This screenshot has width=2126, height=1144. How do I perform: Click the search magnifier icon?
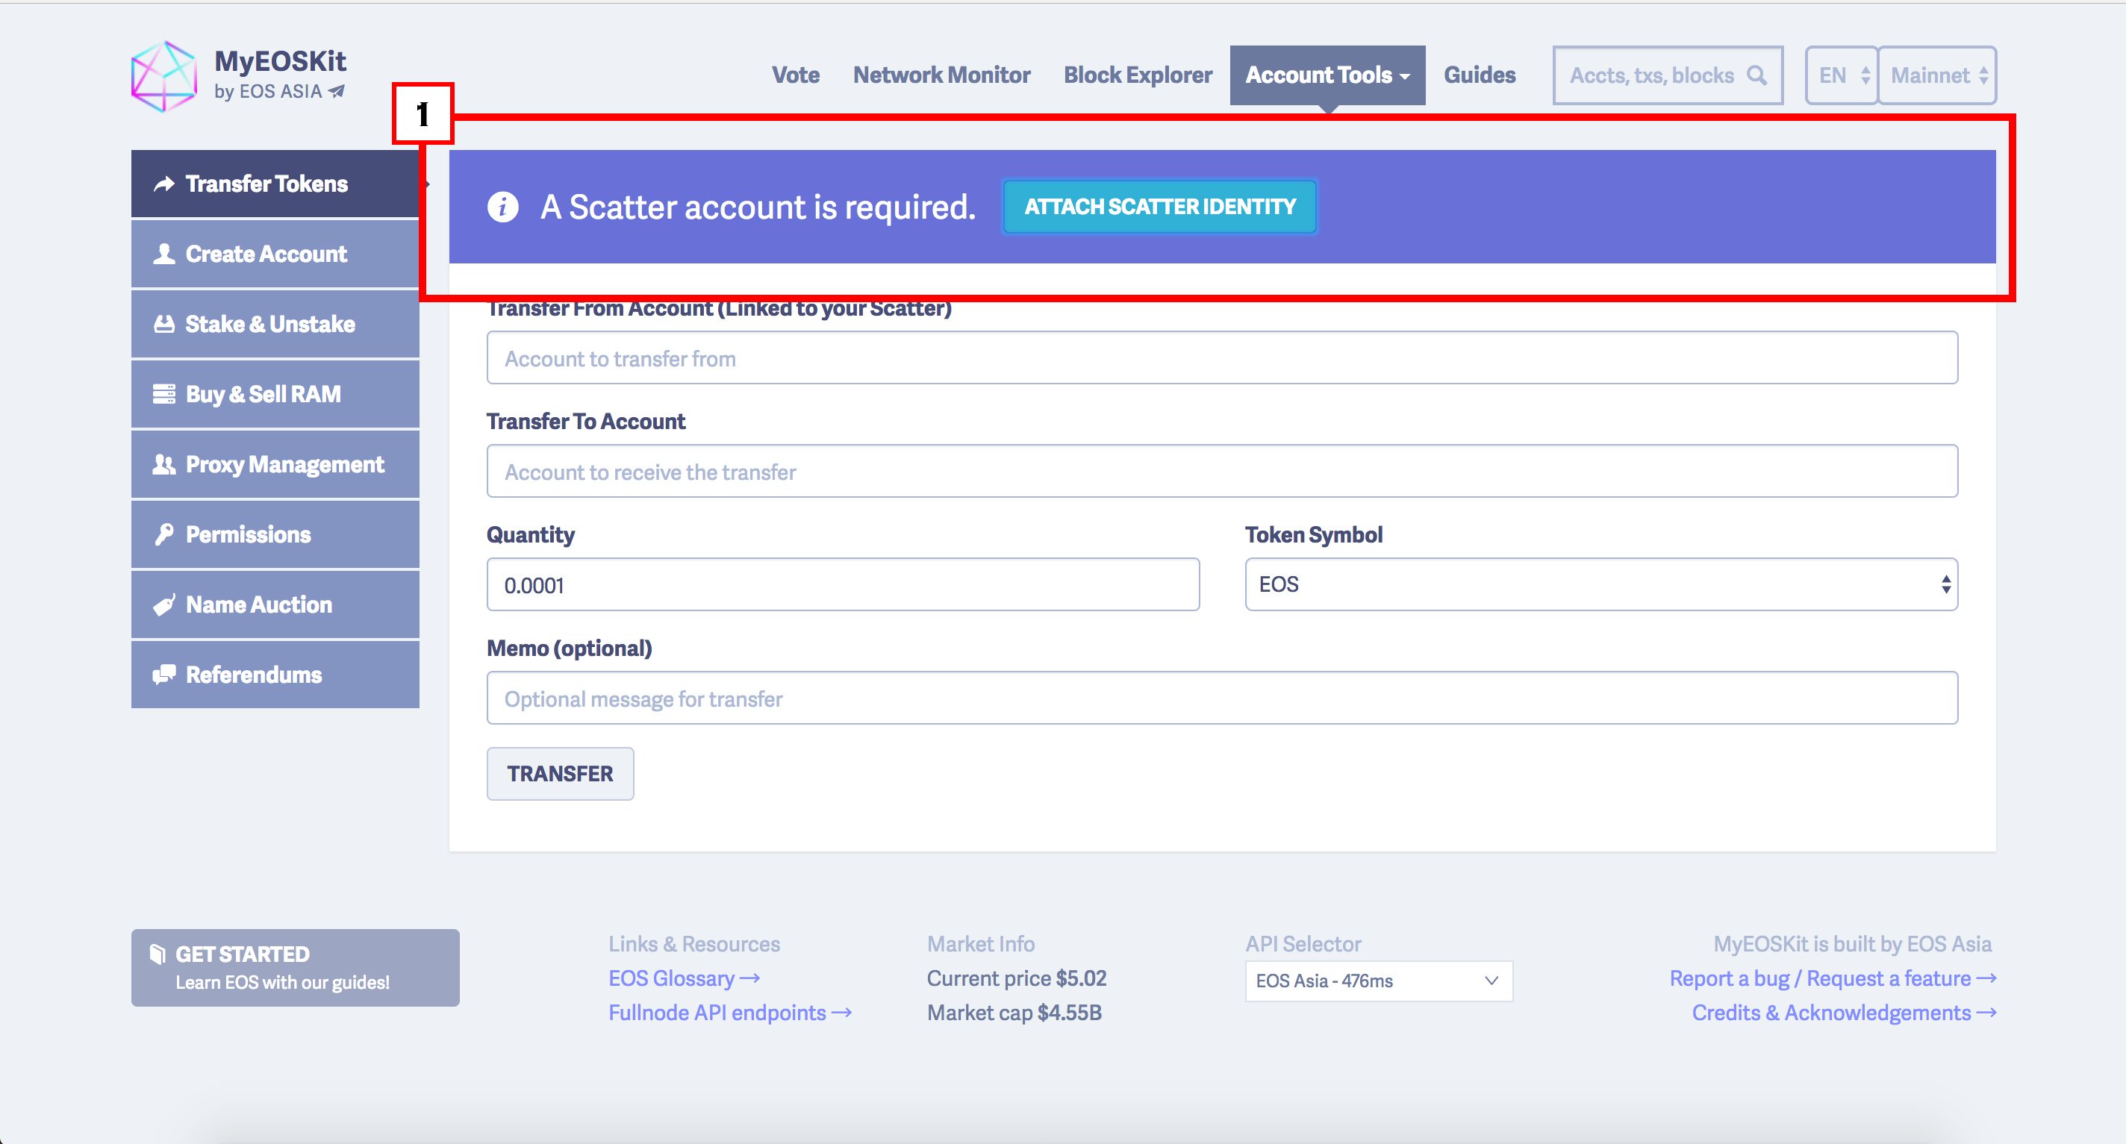[1757, 75]
